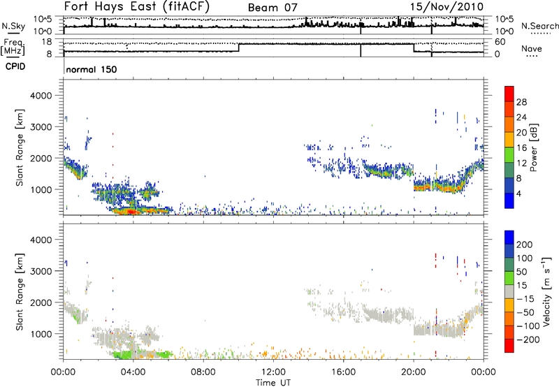Screen dimensions: 559x387
Task: Click the -100 label on Velocity colorbar
Action: pos(528,326)
